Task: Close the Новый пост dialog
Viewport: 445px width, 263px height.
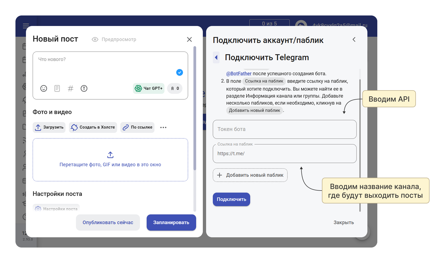Action: click(x=190, y=39)
